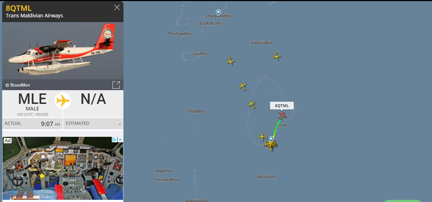The height and width of the screenshot is (202, 432).
Task: Select the yellow plane east of Goidhoo
Action: click(x=230, y=61)
